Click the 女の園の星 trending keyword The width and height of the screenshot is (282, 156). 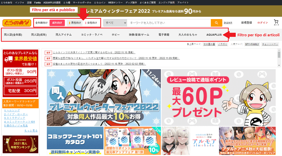tap(209, 44)
